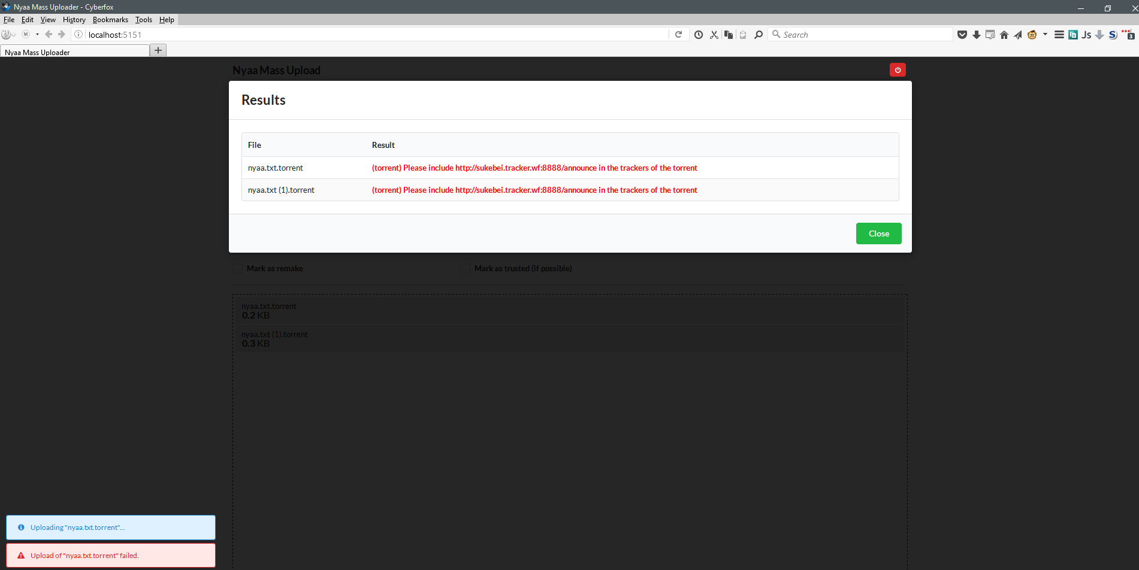This screenshot has height=570, width=1139.
Task: Click the 0.3 KB nyaa.txt (1).torrent queue entry
Action: (x=570, y=339)
